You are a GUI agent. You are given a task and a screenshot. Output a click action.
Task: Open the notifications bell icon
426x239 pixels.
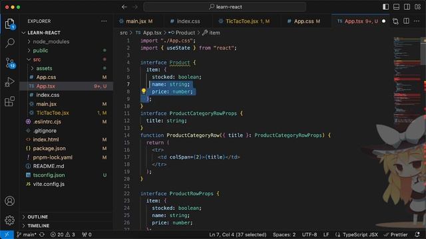(x=417, y=234)
